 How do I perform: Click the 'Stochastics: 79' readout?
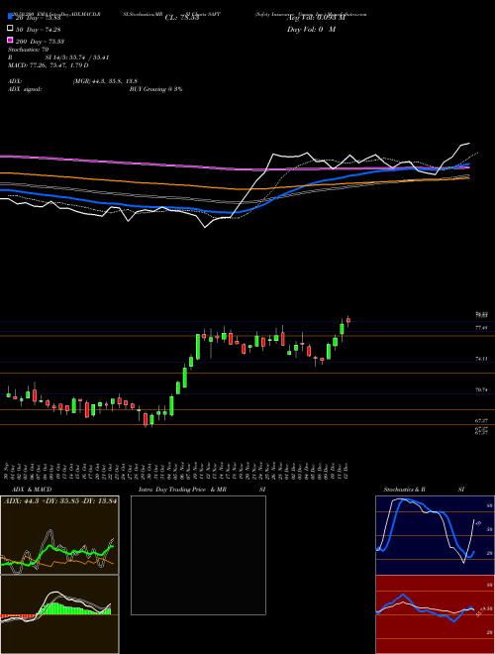point(29,50)
